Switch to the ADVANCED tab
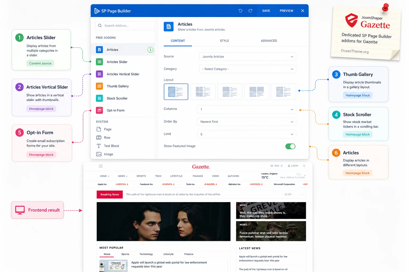The image size is (409, 272). point(269,41)
